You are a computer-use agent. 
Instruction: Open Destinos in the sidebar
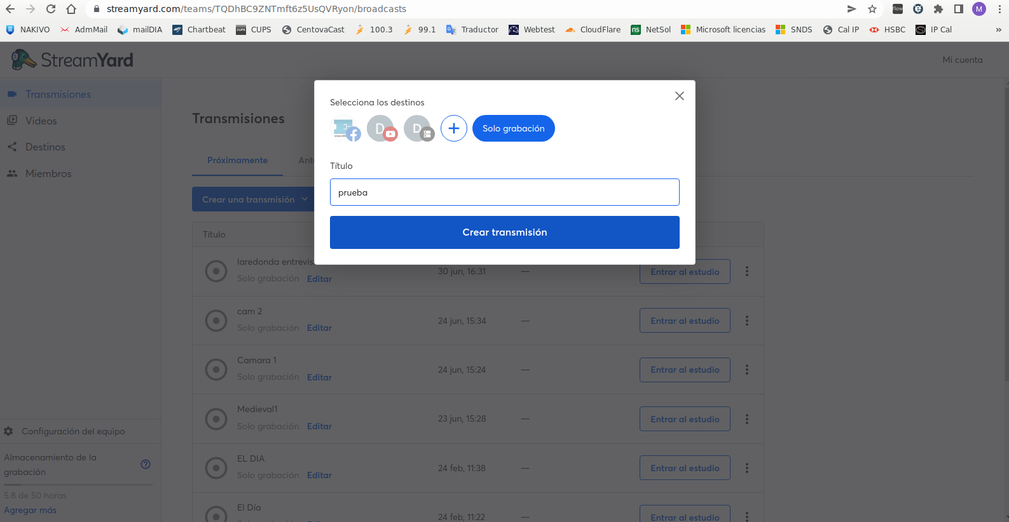pyautogui.click(x=45, y=147)
